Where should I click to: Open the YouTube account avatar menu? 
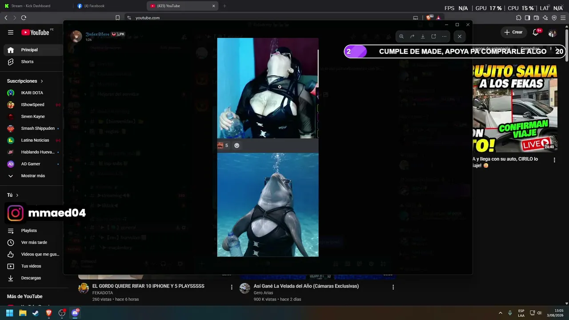[552, 32]
